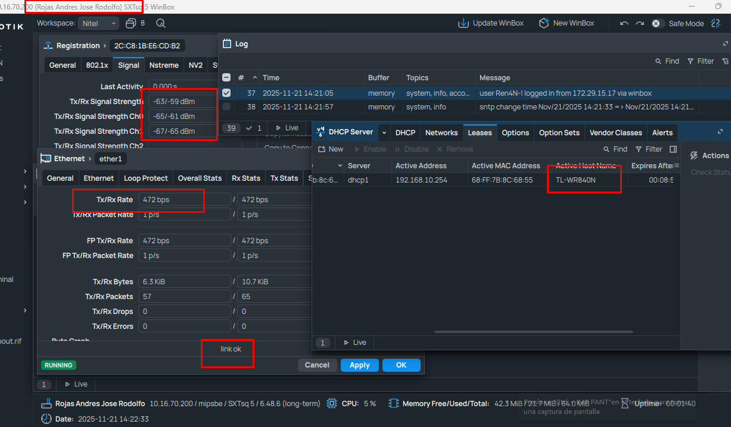Click the Update WinBox download icon
This screenshot has height=427, width=731.
(464, 23)
